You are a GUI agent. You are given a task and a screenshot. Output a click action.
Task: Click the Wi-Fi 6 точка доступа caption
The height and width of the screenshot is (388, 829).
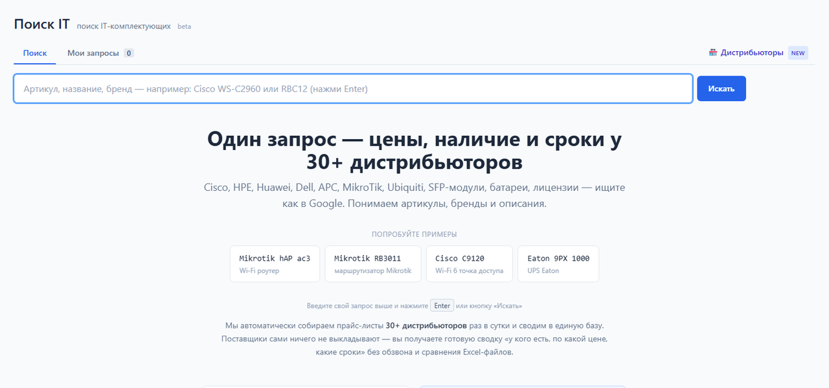tap(470, 271)
